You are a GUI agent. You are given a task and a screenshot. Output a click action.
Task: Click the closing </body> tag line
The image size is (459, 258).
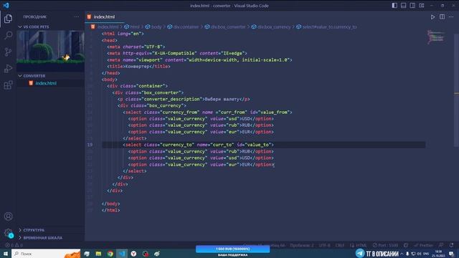(x=110, y=204)
